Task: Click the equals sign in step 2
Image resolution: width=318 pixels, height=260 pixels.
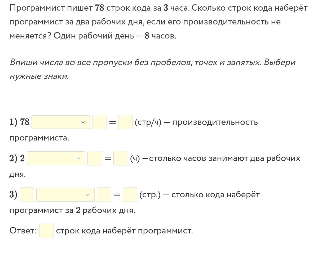Action: click(x=107, y=159)
